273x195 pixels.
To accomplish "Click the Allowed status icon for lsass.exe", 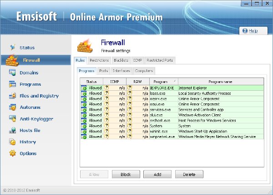I will [84, 93].
